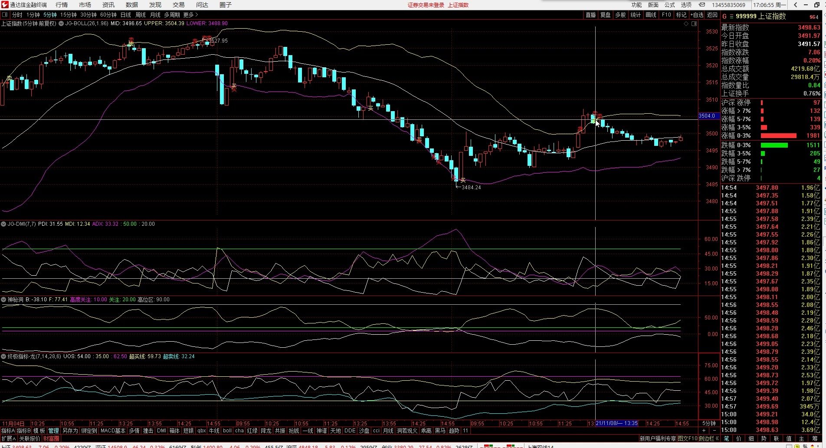Click the 画线 drawing tool button
826x448 pixels.
pos(651,15)
